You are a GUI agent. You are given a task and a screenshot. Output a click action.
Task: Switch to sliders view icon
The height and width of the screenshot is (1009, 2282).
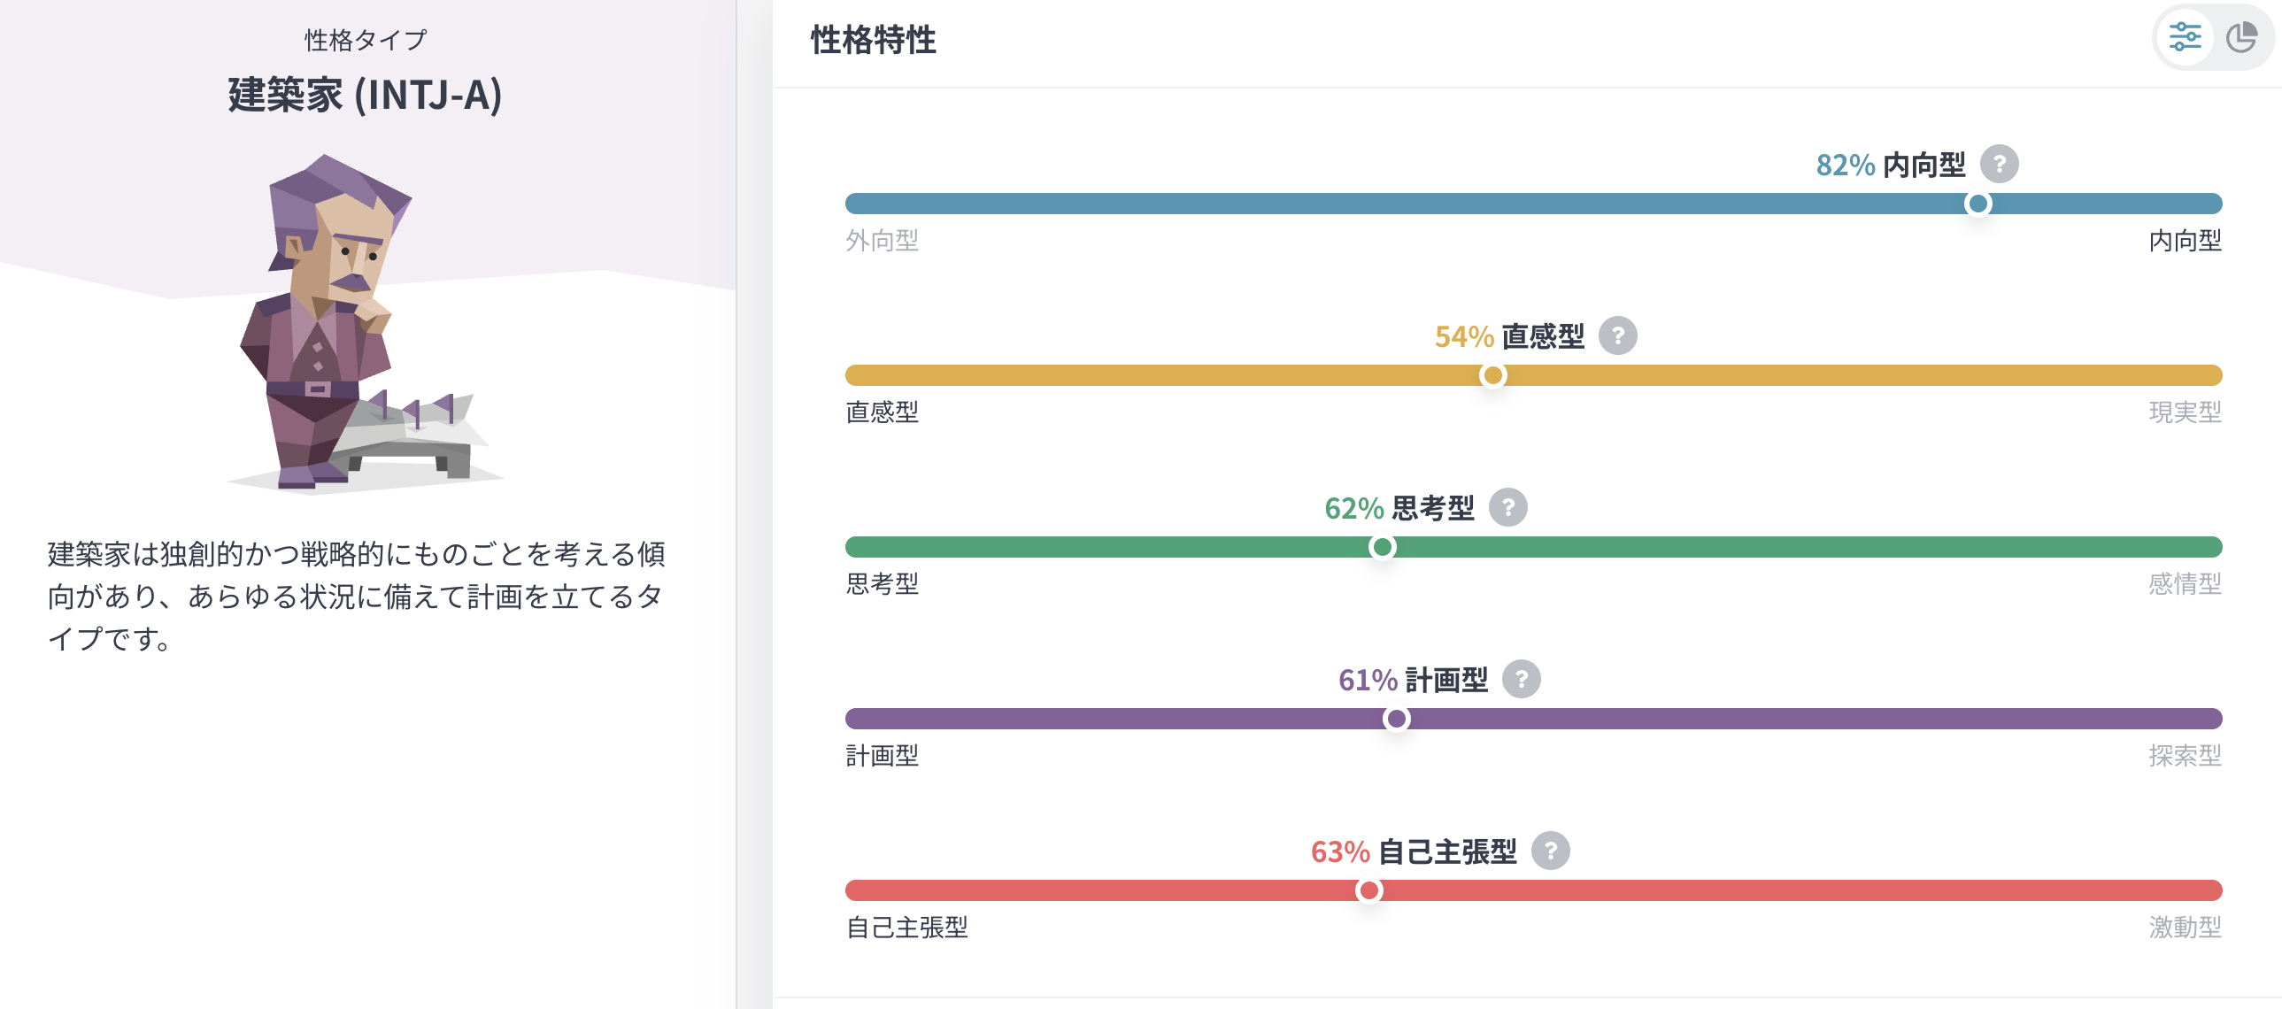point(2185,37)
